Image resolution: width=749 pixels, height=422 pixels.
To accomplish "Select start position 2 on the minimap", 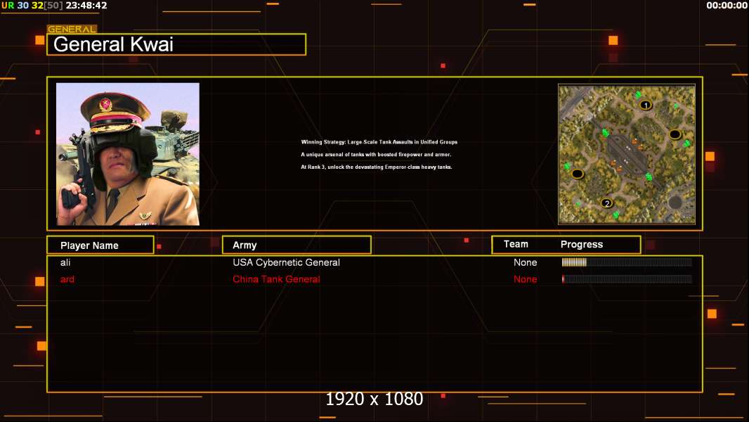I will coord(606,203).
